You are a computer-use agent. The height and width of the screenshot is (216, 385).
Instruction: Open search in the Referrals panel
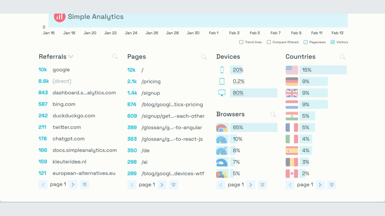point(115,57)
